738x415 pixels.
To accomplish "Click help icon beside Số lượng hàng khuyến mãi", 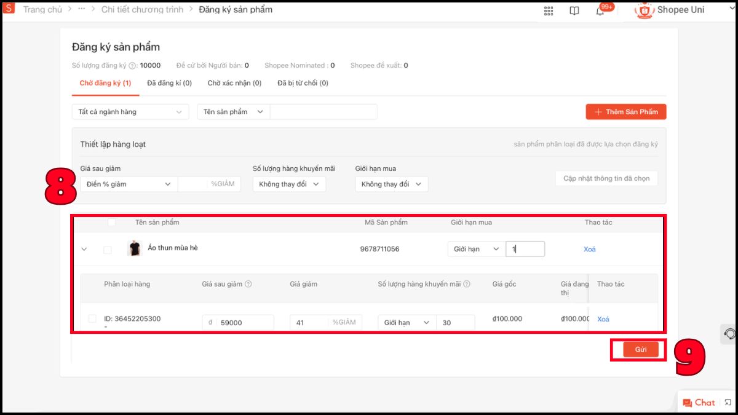I will click(x=467, y=284).
